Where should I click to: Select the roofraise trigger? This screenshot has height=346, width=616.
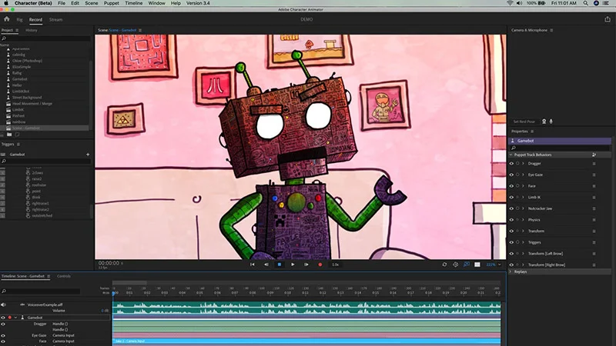click(x=39, y=185)
